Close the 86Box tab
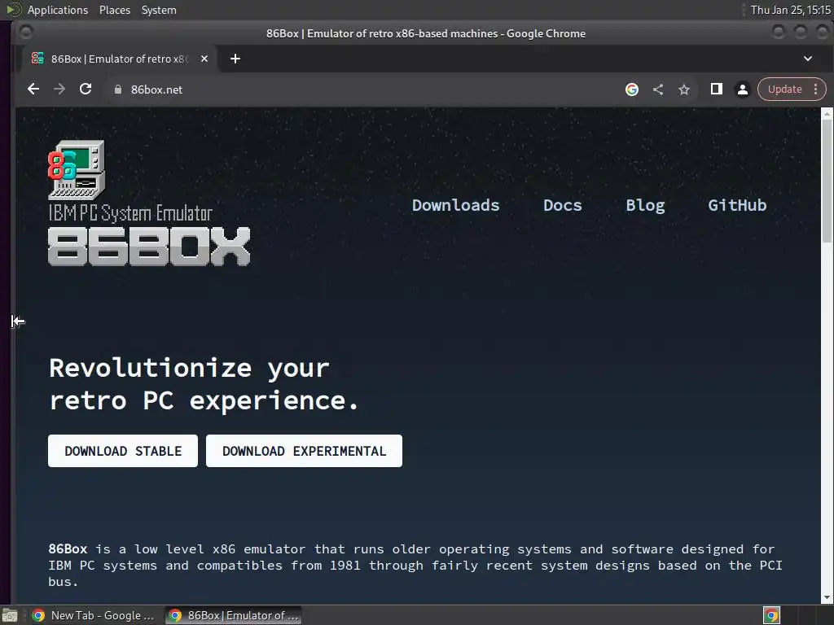This screenshot has width=834, height=625. click(x=204, y=59)
